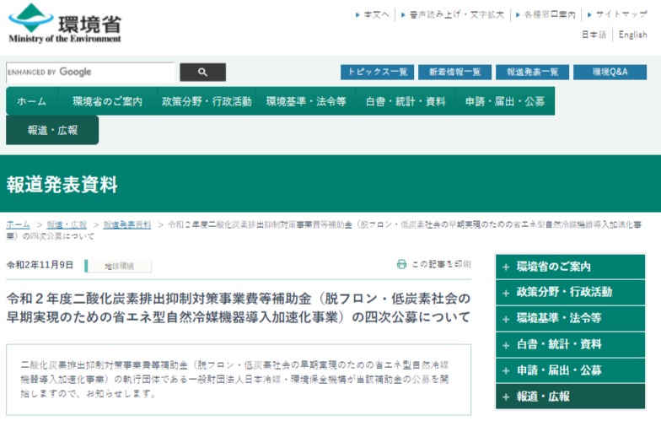The width and height of the screenshot is (661, 421).
Task: Expand 環境基準・法令等 sidebar section
Action: click(570, 318)
